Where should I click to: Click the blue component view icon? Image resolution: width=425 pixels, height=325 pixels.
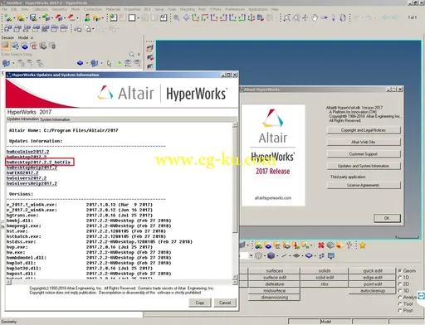(81, 63)
